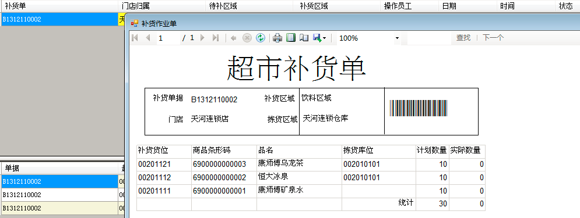Click the 时间 column header
Image resolution: width=580 pixels, height=218 pixels.
pos(525,6)
